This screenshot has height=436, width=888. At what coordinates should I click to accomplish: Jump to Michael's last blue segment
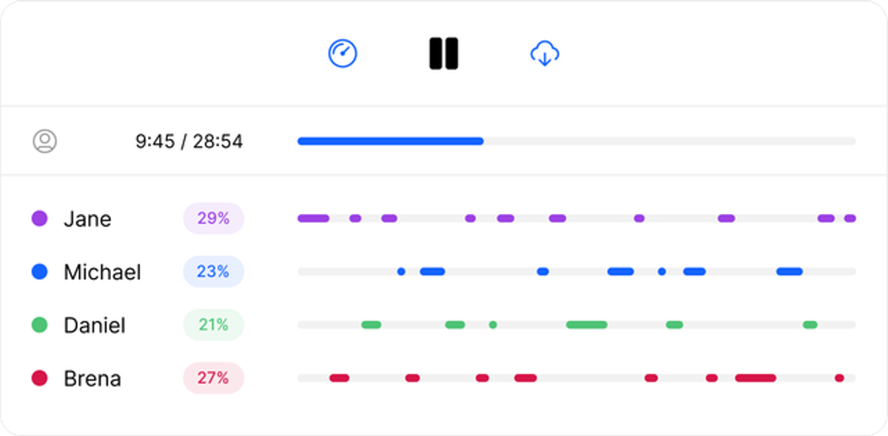pos(790,272)
